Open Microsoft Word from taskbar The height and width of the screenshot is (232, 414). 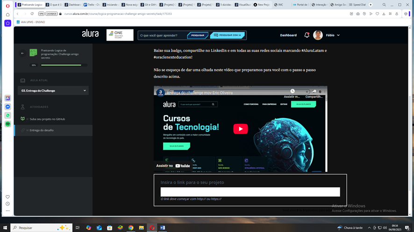(x=163, y=228)
